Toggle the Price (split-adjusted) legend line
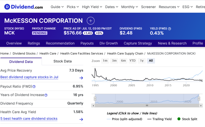This screenshot has width=205, height=127. 124,119
